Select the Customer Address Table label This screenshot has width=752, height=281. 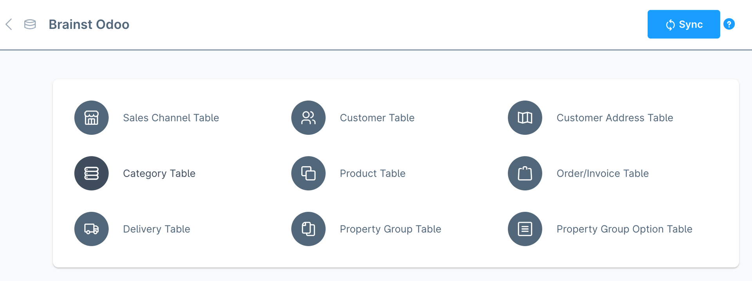click(x=615, y=118)
